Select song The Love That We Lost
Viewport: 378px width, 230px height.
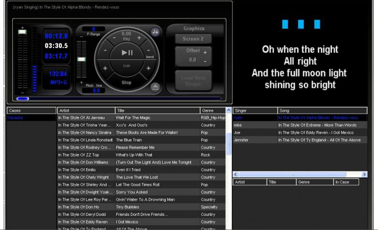[137, 177]
